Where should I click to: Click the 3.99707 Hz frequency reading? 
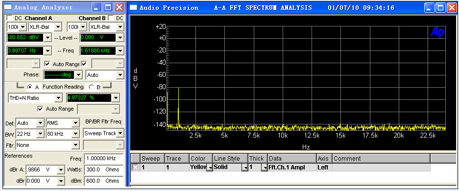25,51
